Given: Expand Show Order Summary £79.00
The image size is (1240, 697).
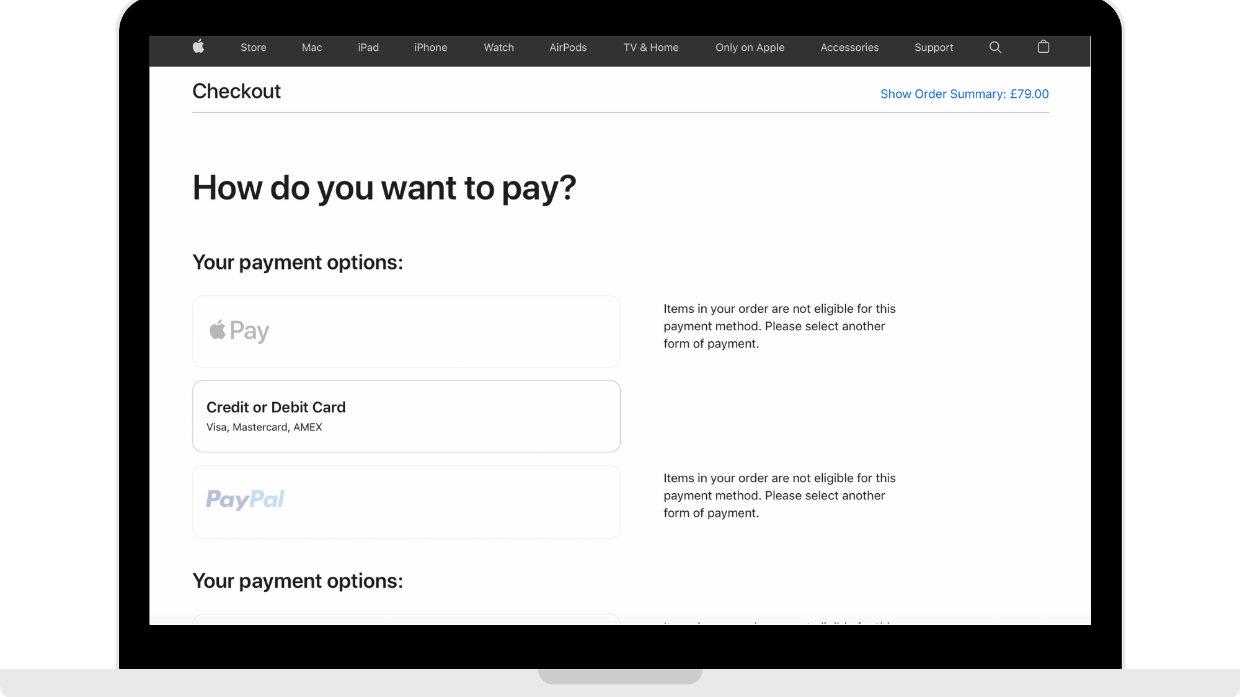Looking at the screenshot, I should click(964, 94).
